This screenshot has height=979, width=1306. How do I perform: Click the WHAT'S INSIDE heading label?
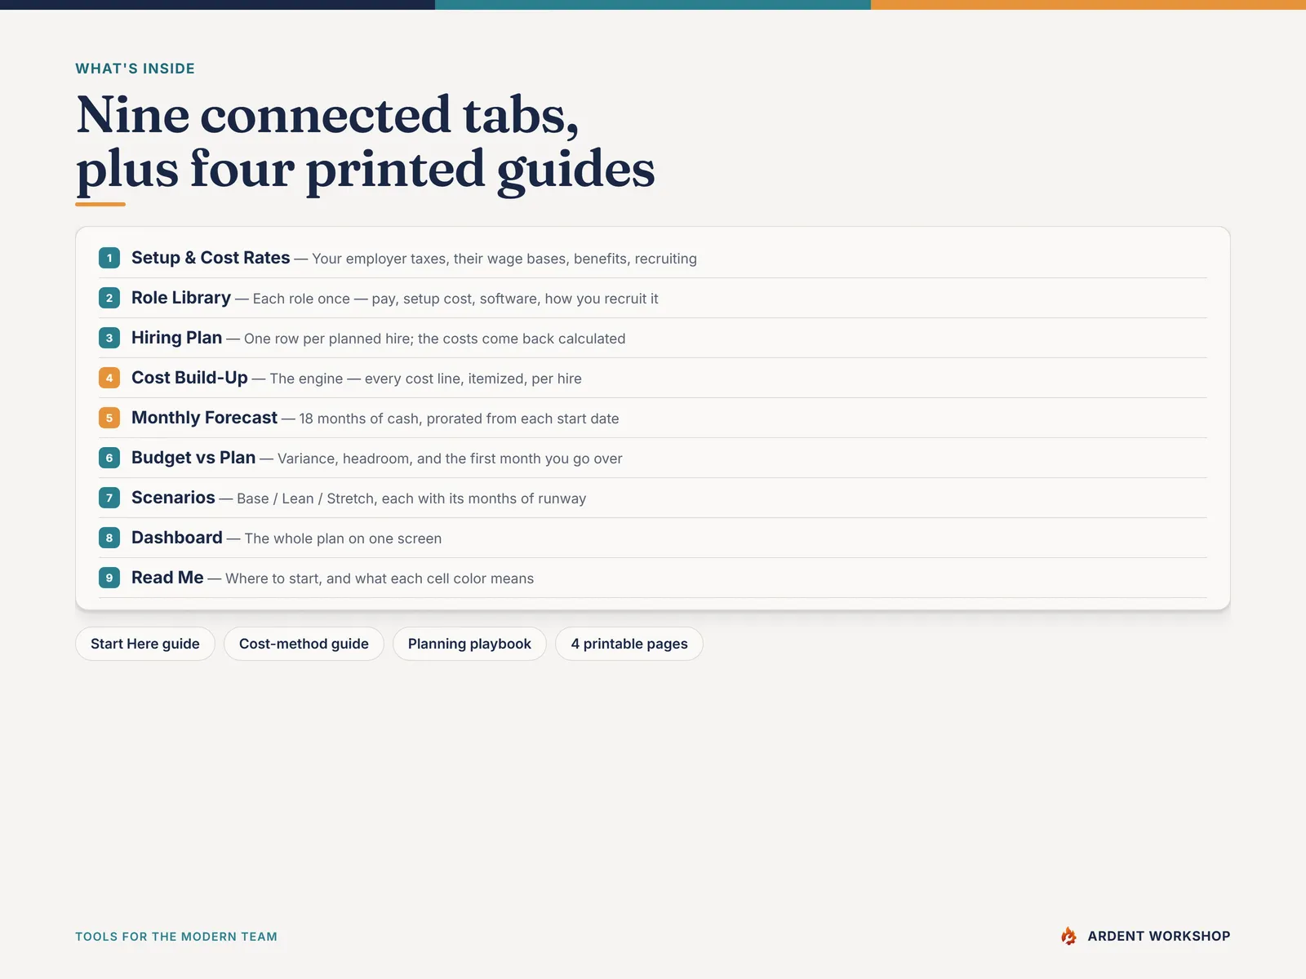(135, 69)
